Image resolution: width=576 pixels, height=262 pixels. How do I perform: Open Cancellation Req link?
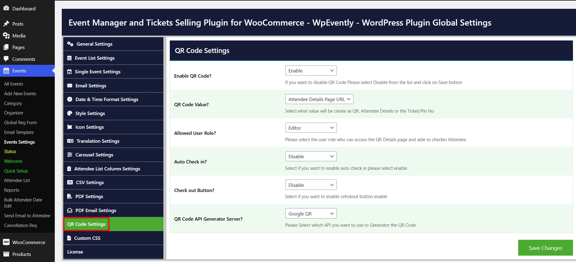[20, 225]
